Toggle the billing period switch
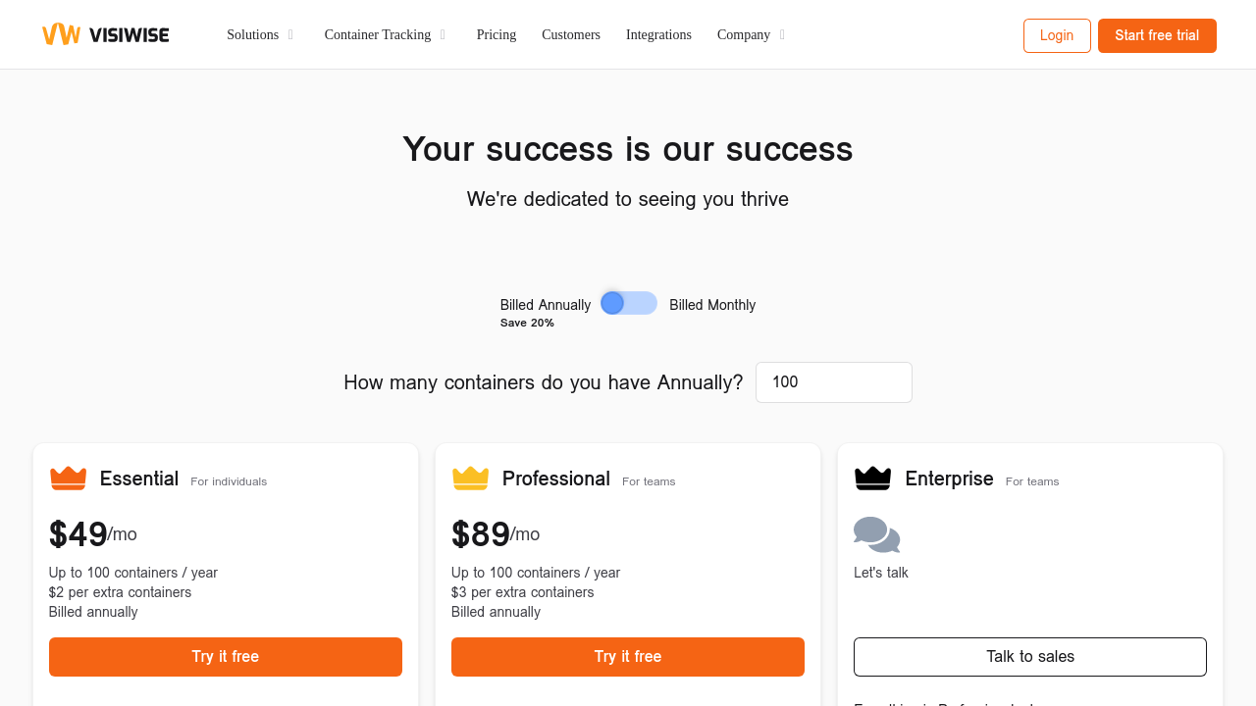Viewport: 1256px width, 706px height. point(629,304)
